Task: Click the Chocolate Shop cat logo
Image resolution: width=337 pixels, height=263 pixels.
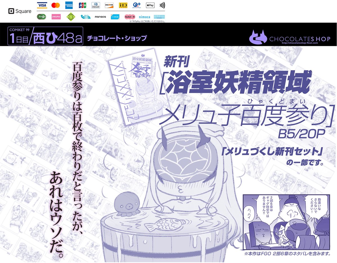Action: coord(259,36)
